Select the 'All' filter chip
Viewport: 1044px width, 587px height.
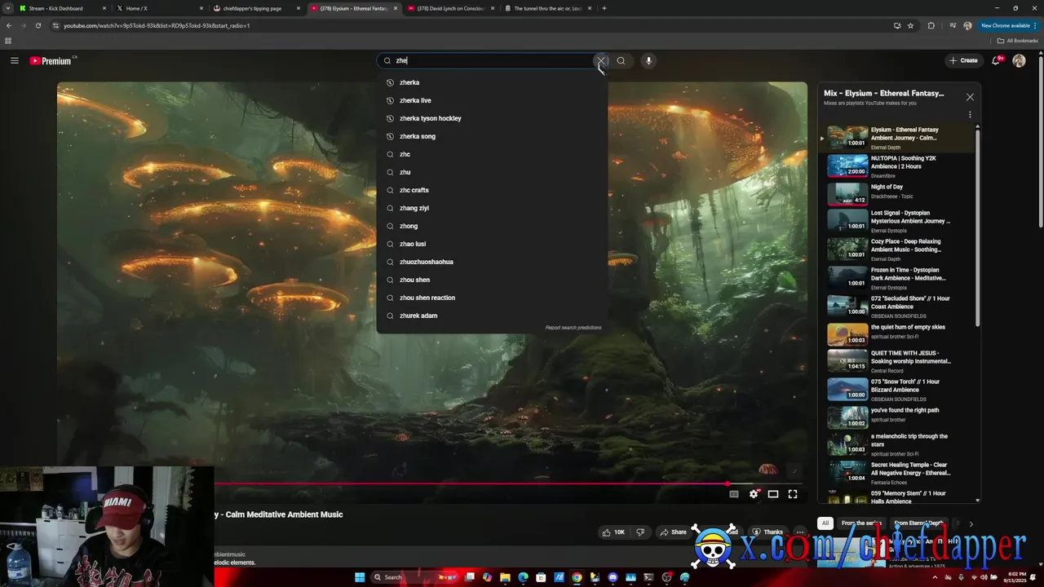(x=825, y=523)
